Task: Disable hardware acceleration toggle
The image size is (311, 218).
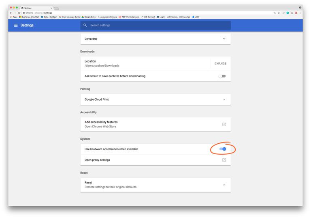Action: coord(223,149)
